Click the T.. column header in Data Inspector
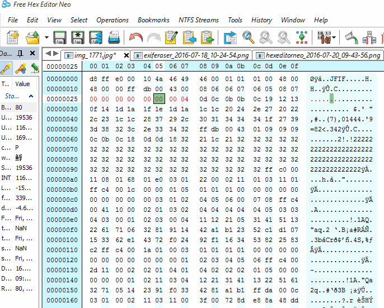 pos(6,84)
